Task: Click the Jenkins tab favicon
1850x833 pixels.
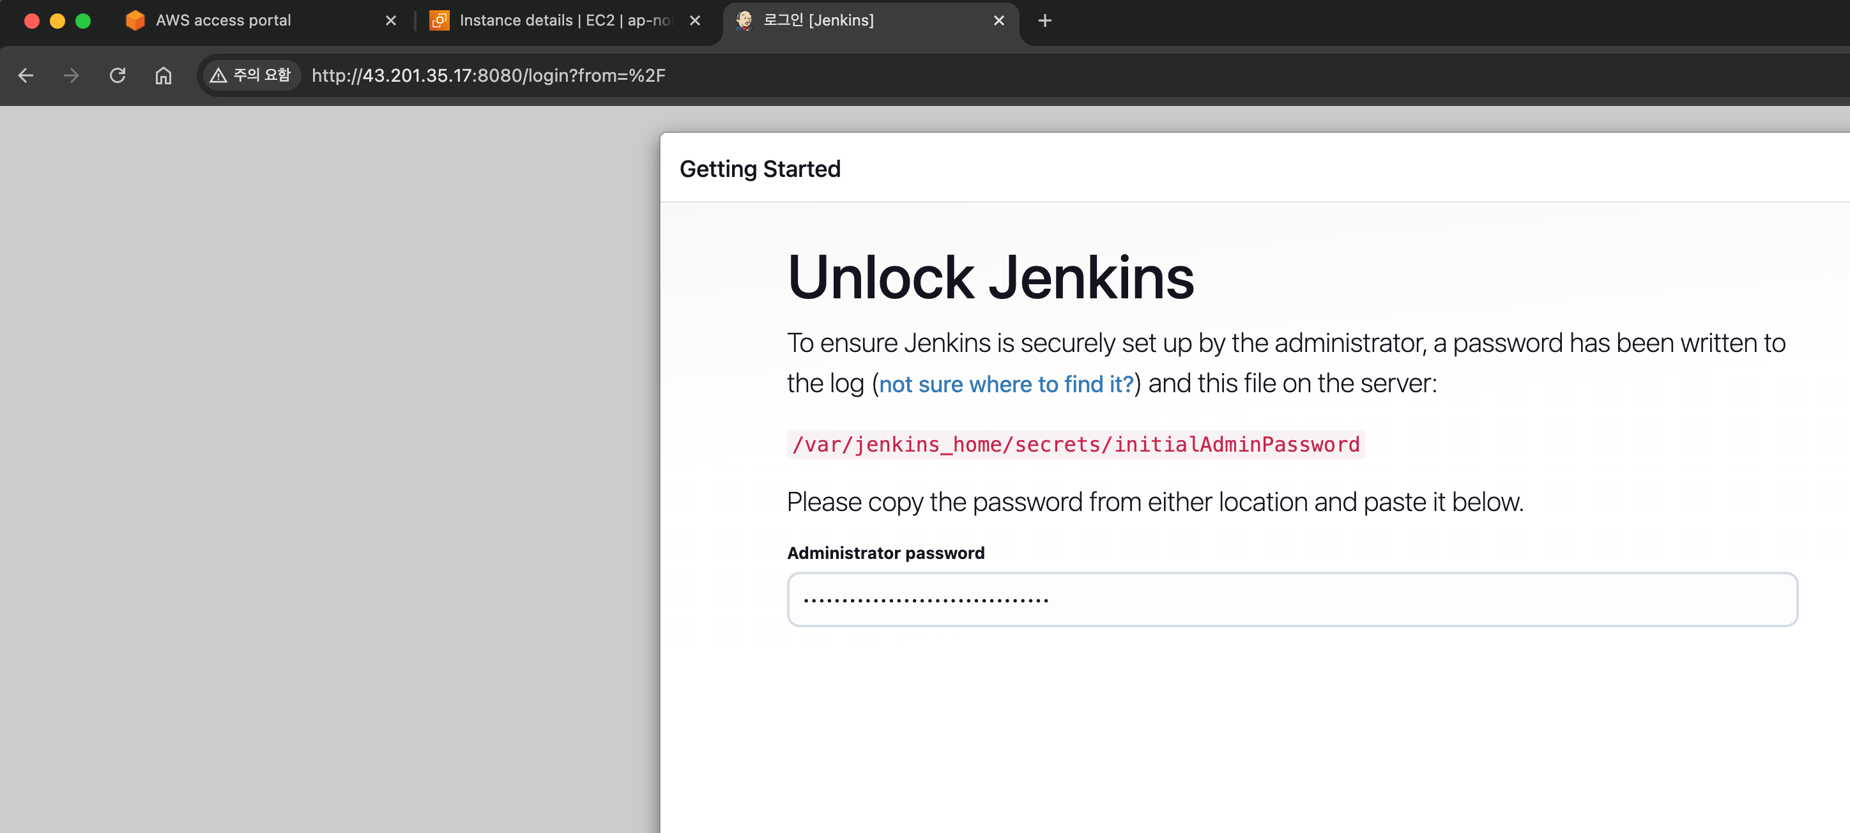Action: (744, 20)
